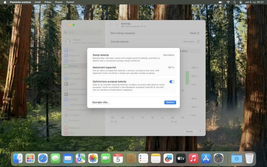Click Zdravlje baterije info icon

click(x=198, y=42)
